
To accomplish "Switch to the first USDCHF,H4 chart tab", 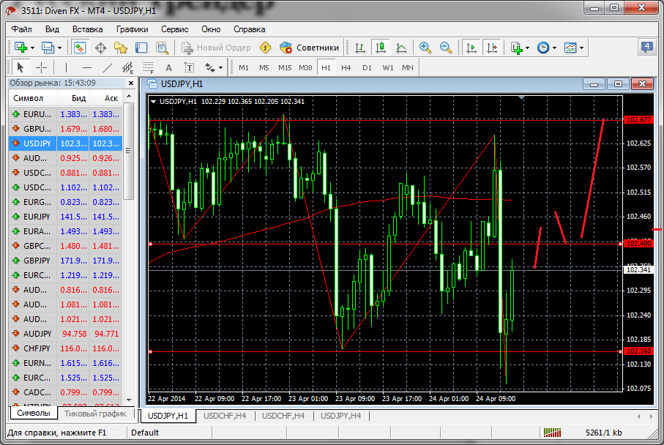I will (225, 416).
